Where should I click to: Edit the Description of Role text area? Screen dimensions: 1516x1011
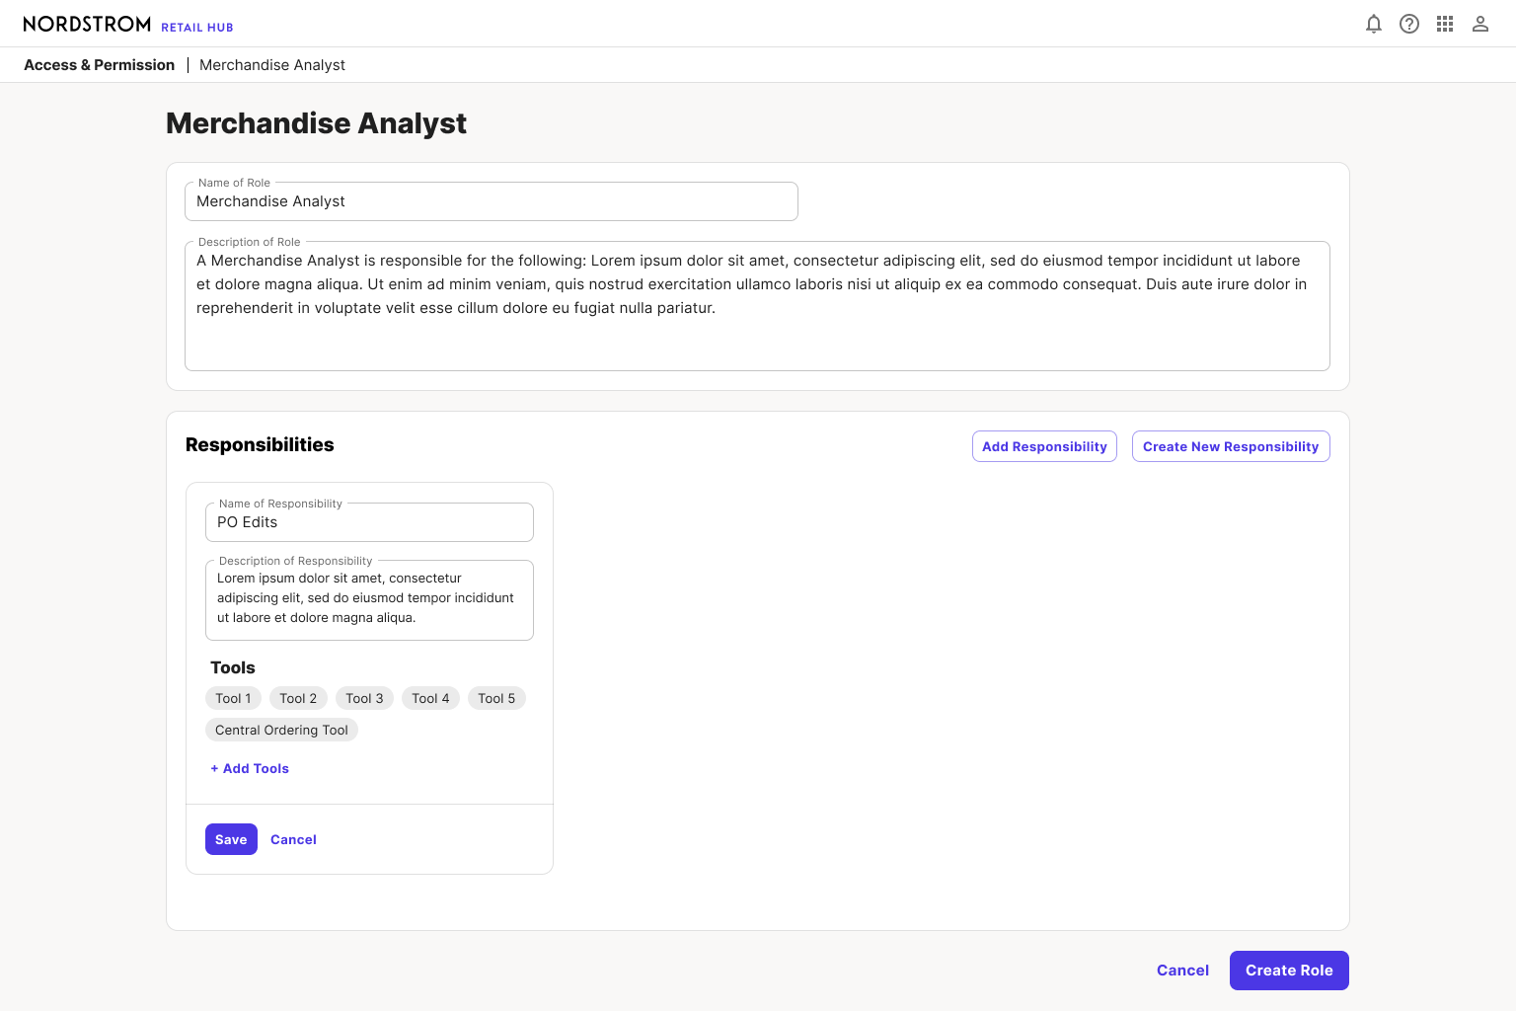(757, 306)
